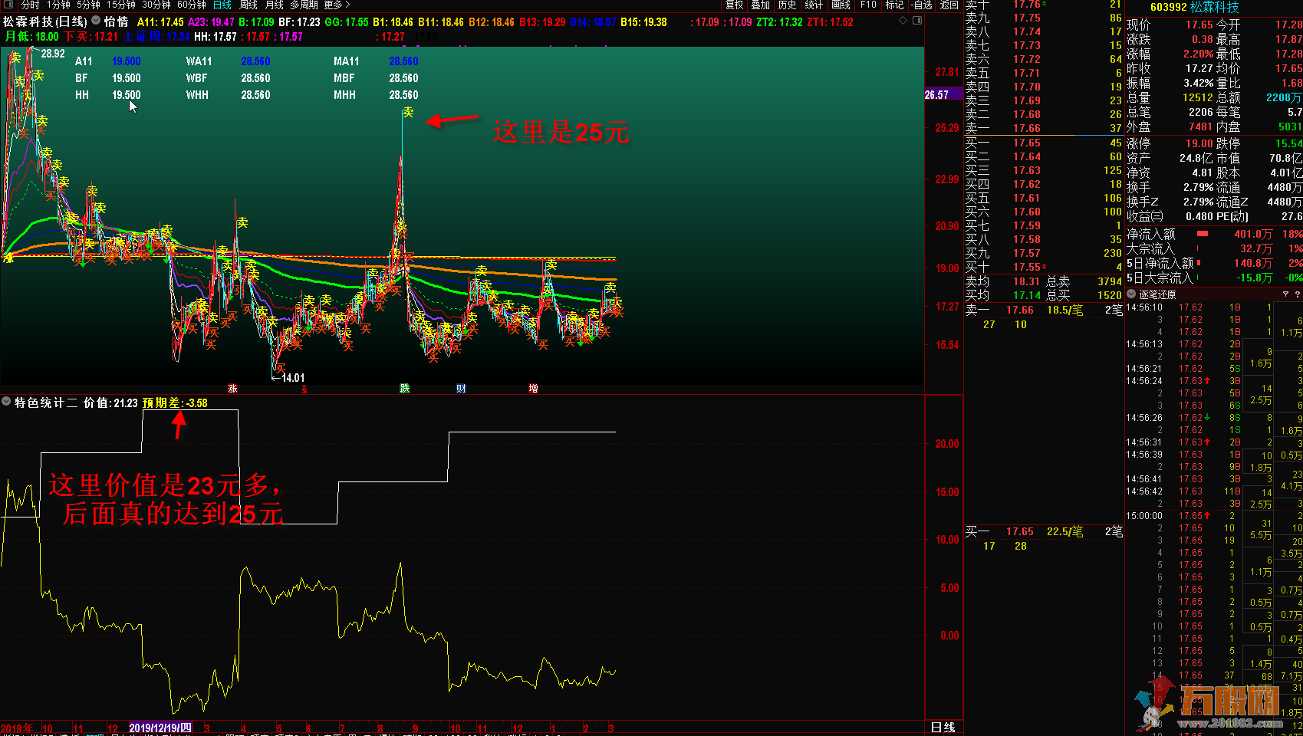
Task: Select the 买十 17.55 order row
Action: [x=1044, y=267]
